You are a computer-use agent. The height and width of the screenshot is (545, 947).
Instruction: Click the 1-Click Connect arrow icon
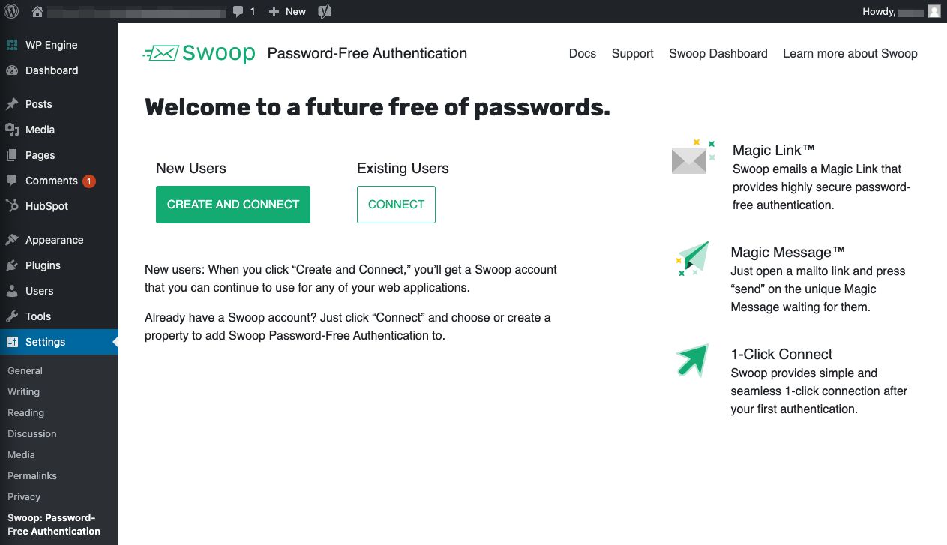pyautogui.click(x=692, y=361)
